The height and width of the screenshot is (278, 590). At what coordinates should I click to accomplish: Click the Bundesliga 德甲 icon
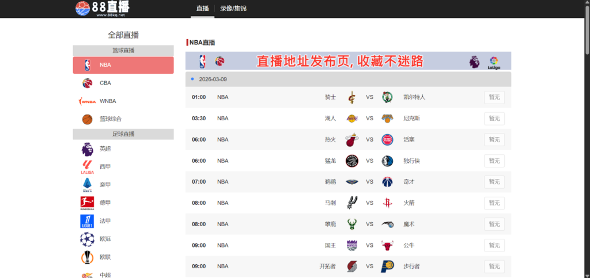(87, 203)
